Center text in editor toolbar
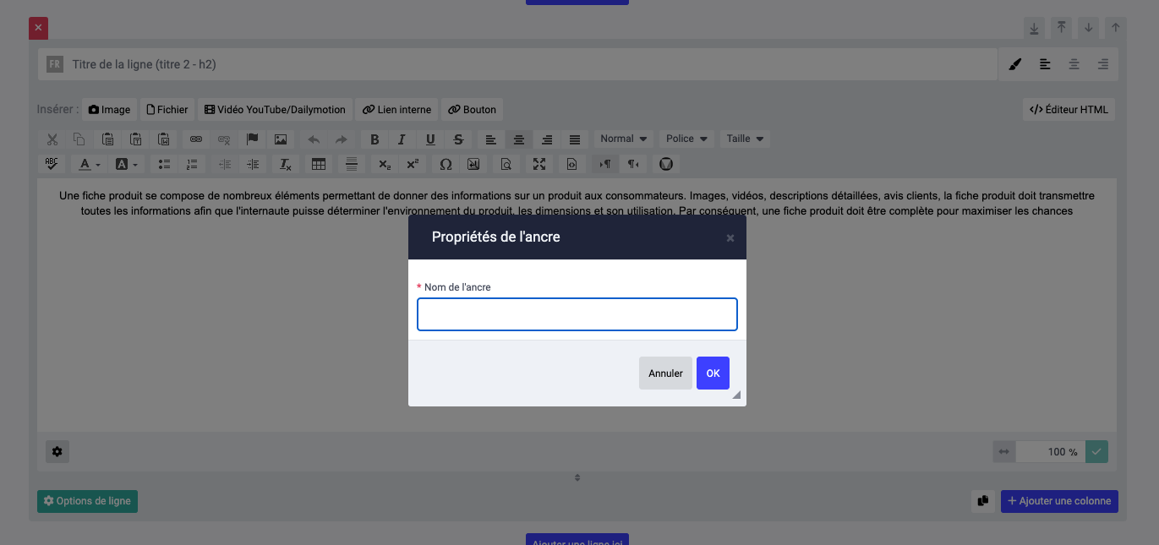This screenshot has width=1159, height=545. coord(519,139)
